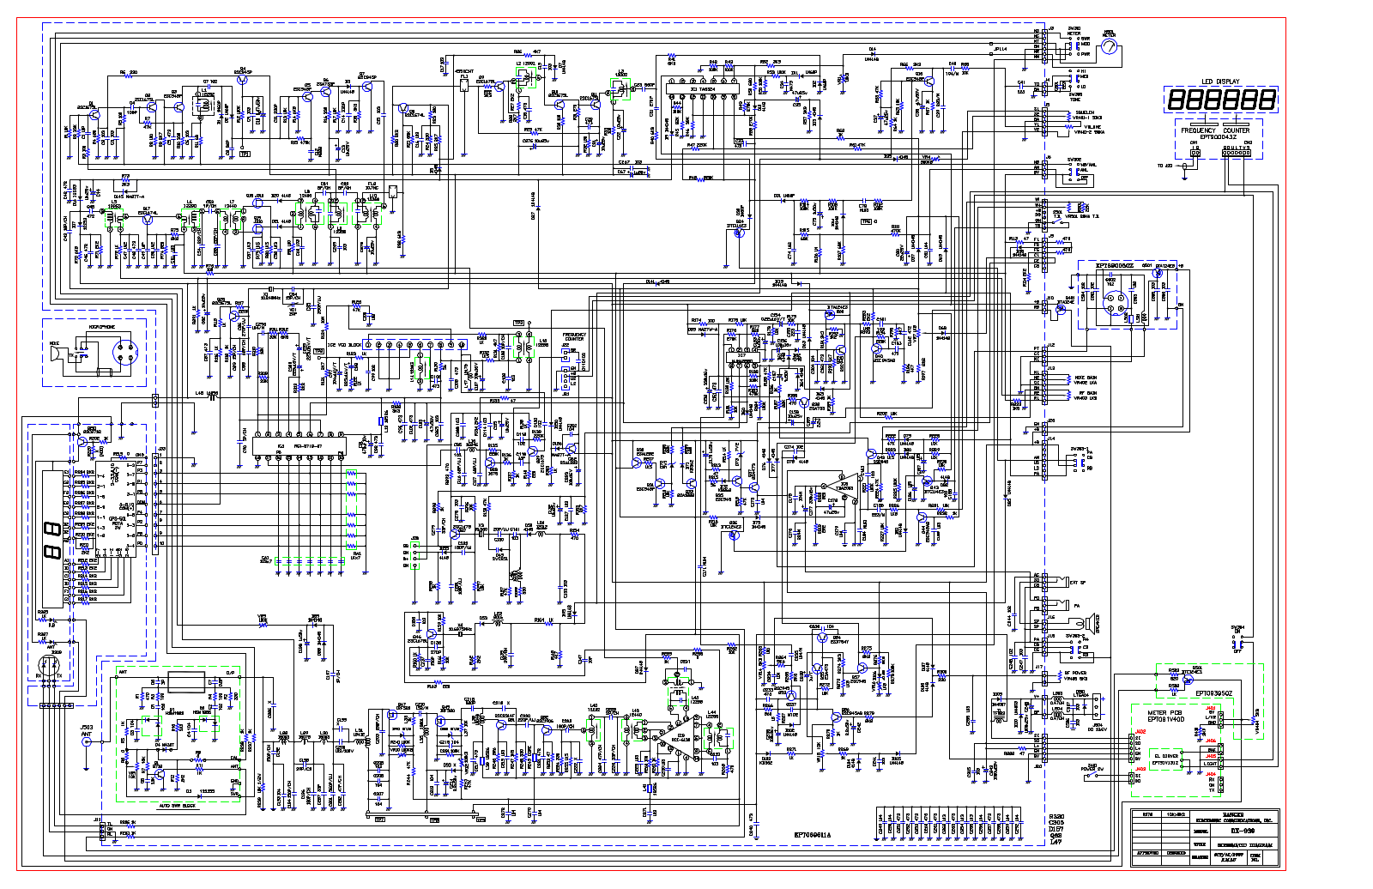1373x889 pixels.
Task: Click the round microphone connector symbol
Action: (x=127, y=352)
